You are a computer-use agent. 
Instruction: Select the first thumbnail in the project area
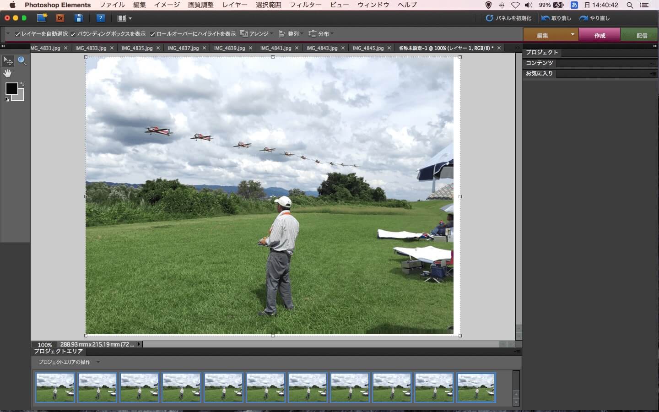55,387
